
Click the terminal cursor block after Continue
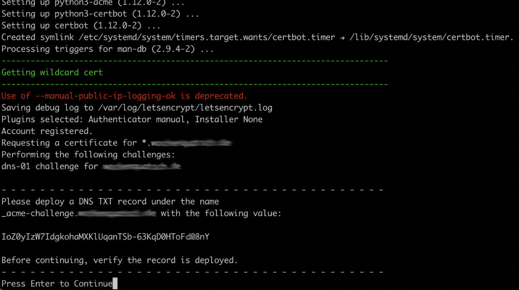tap(115, 284)
